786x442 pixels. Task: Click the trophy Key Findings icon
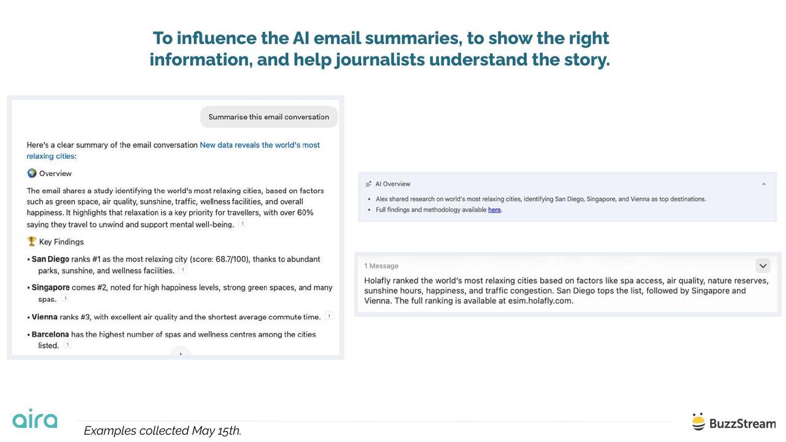click(x=32, y=241)
